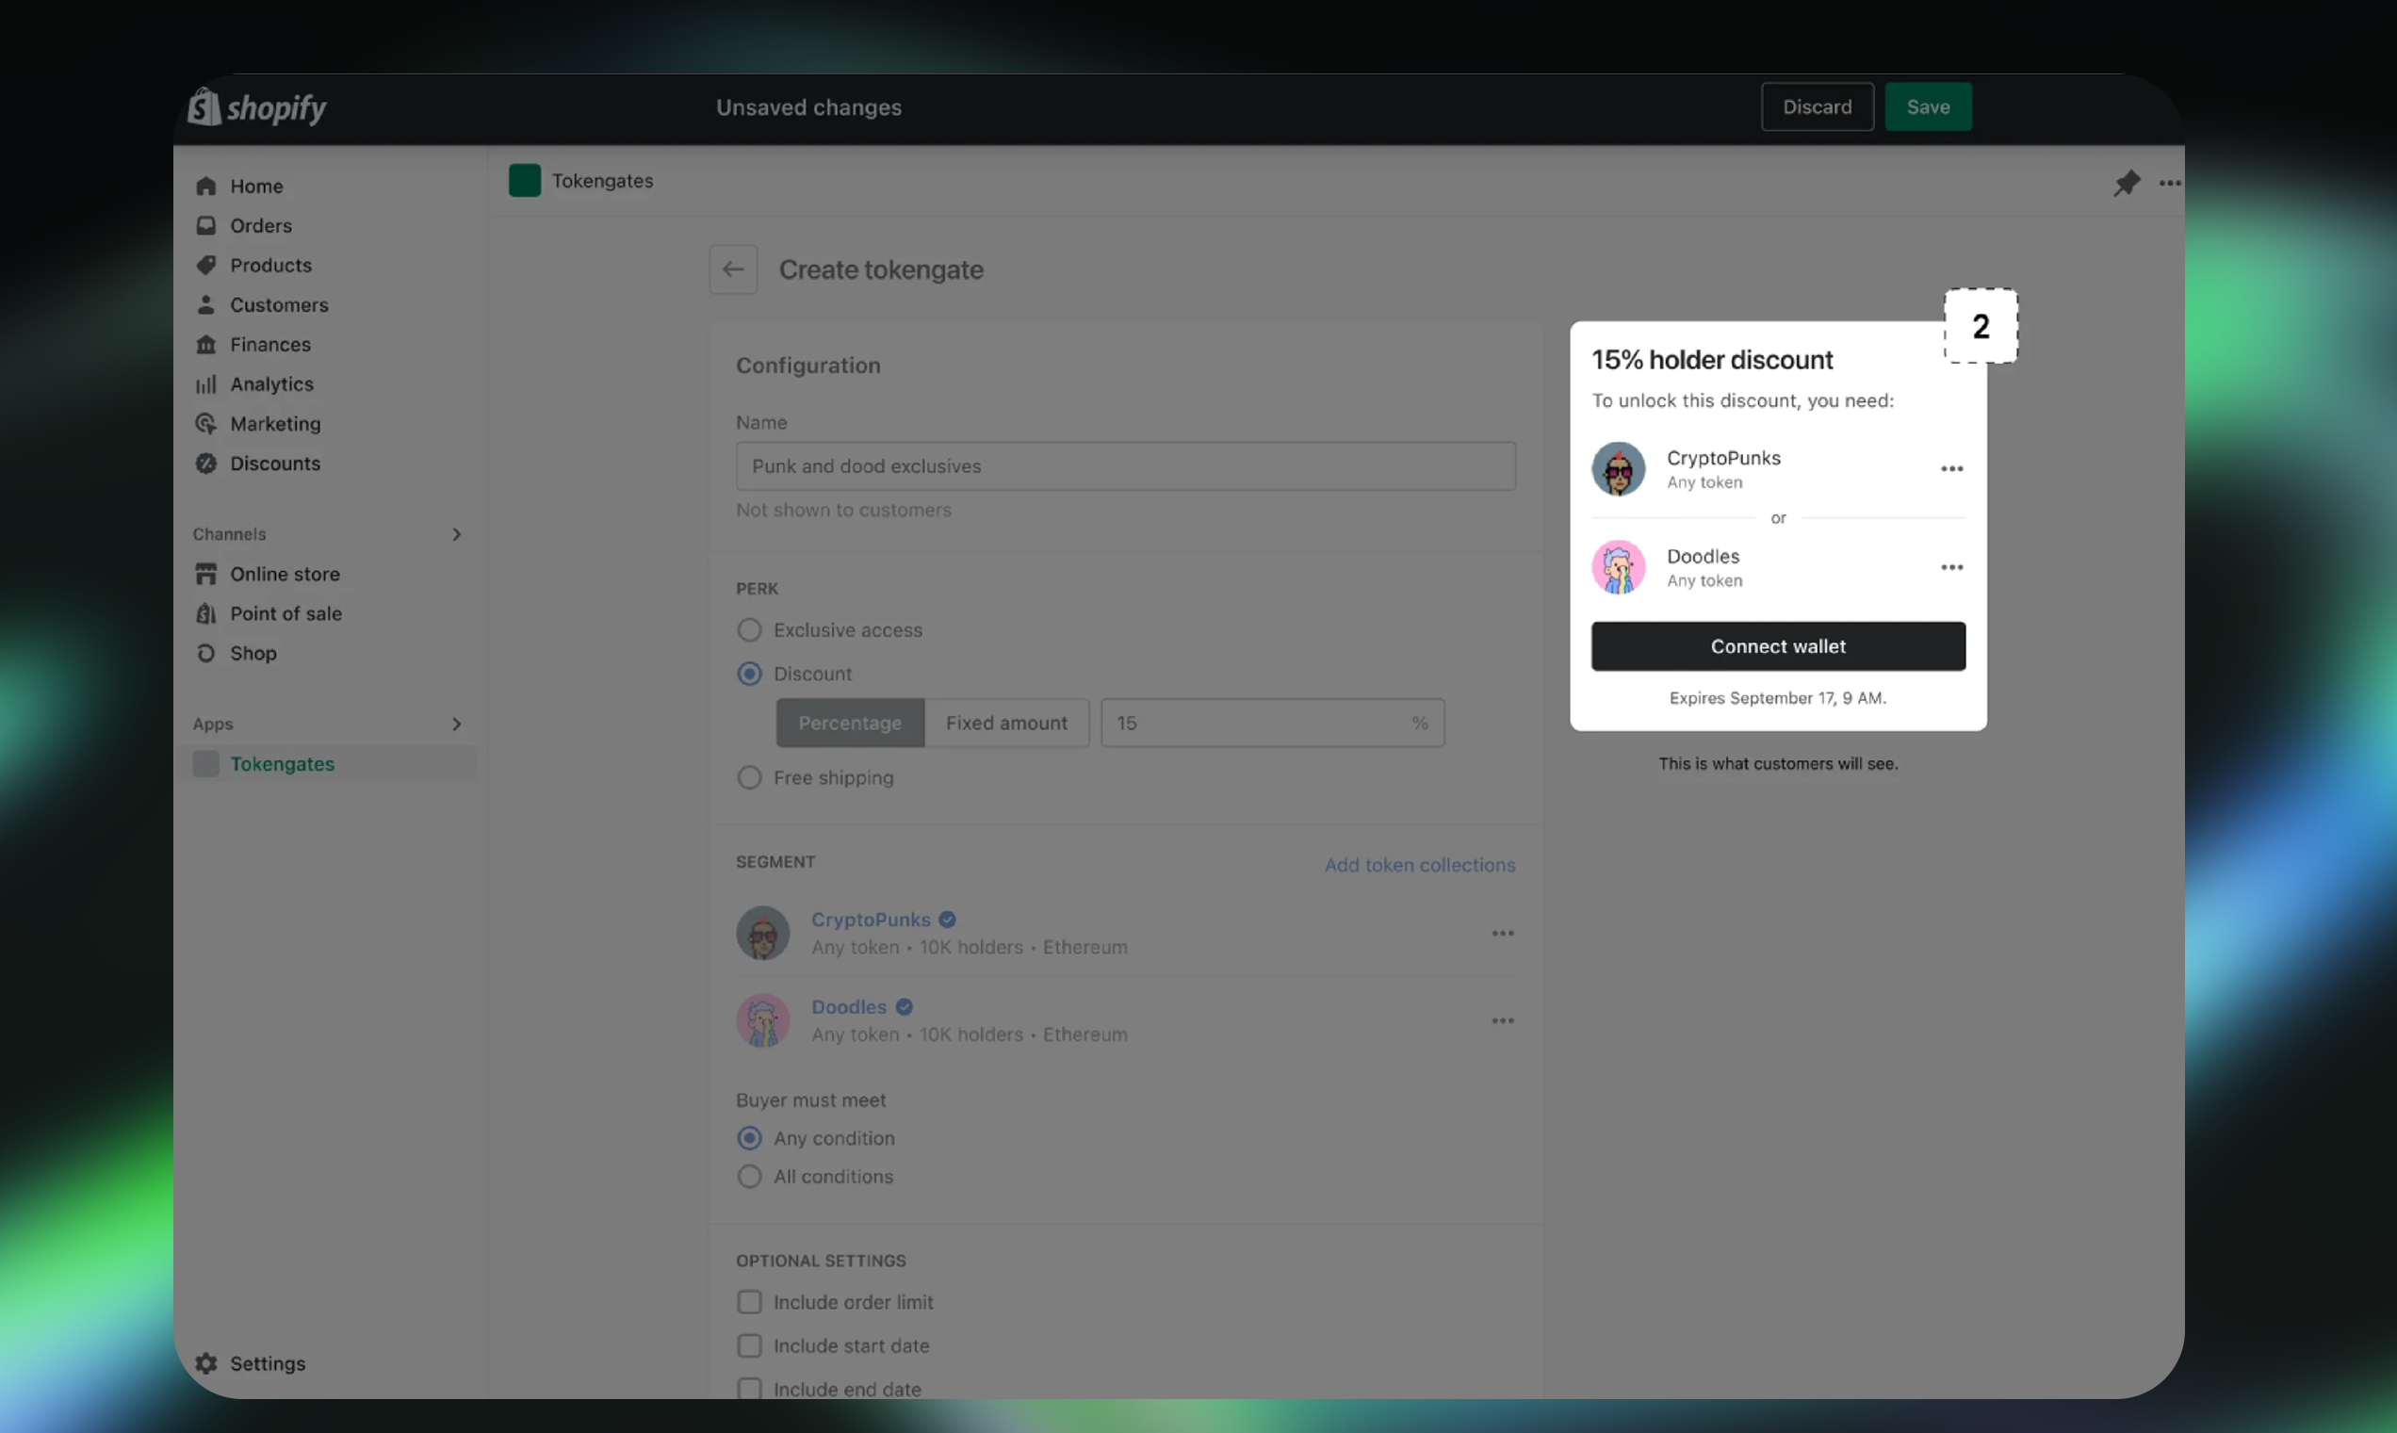Click the Doodles avatar in preview card
Viewport: 2397px width, 1433px height.
(1619, 567)
